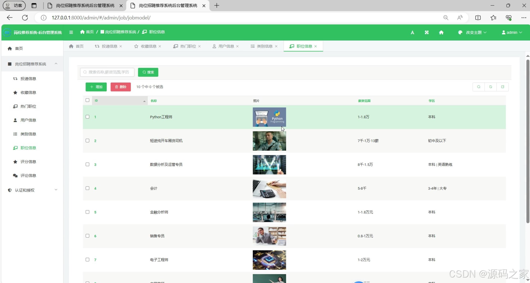This screenshot has height=283, width=530.
Task: Click the export icon above the table
Action: click(x=503, y=87)
